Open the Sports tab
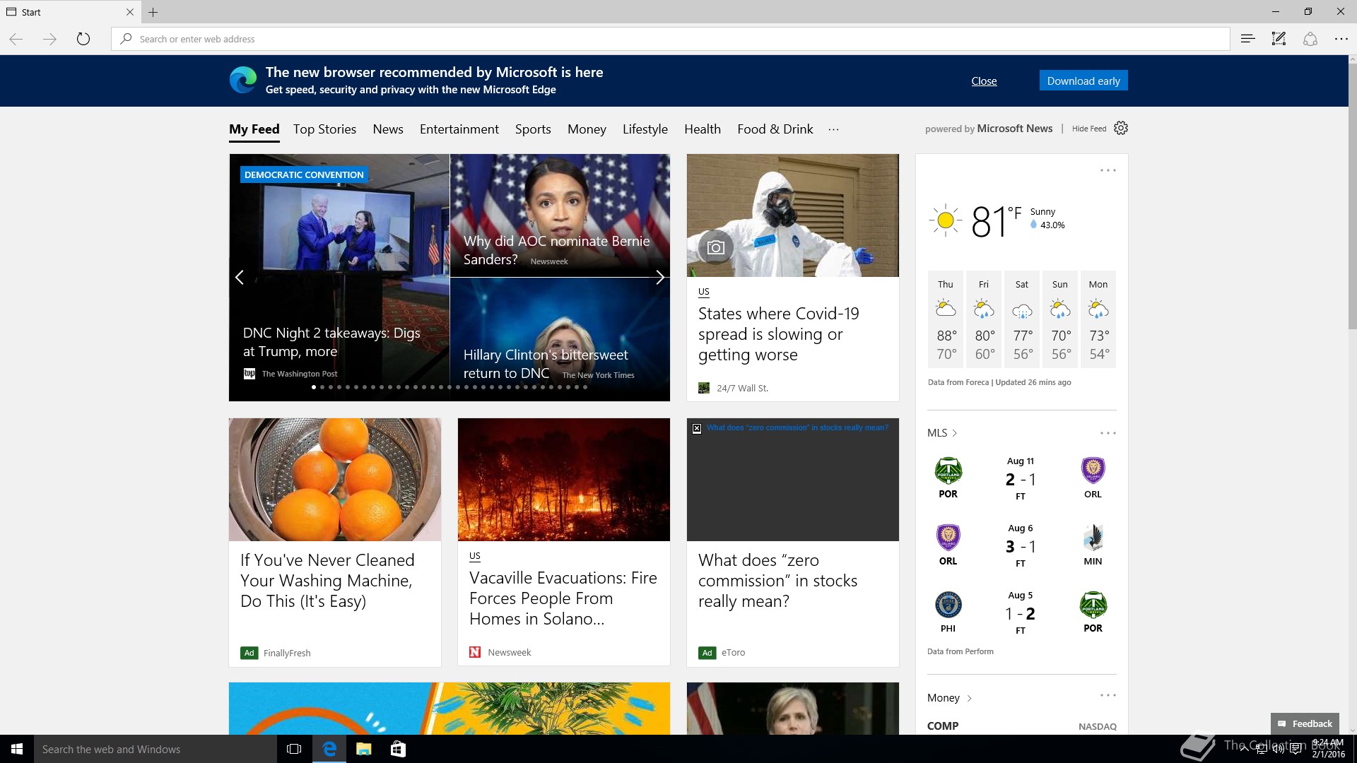 (x=533, y=129)
